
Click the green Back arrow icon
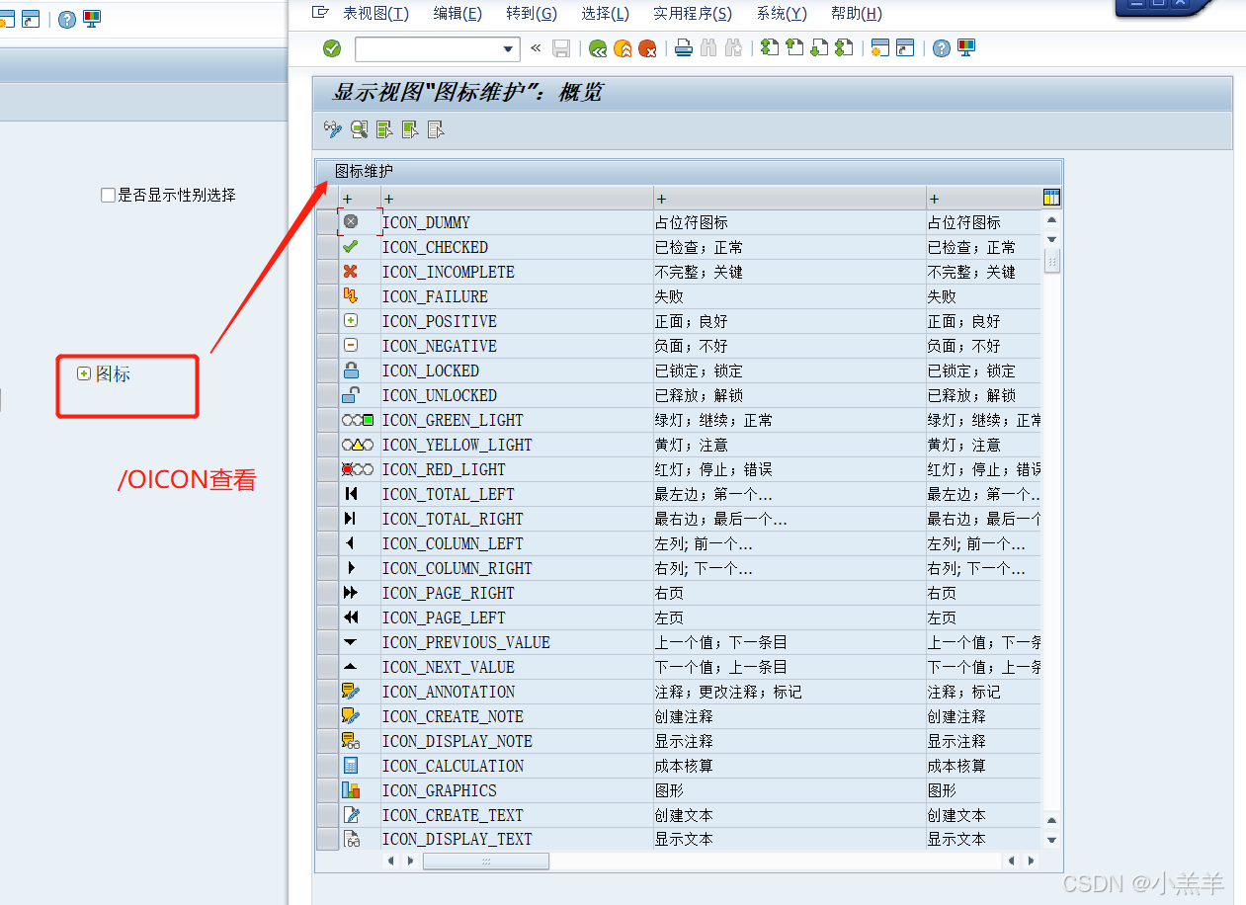coord(598,47)
